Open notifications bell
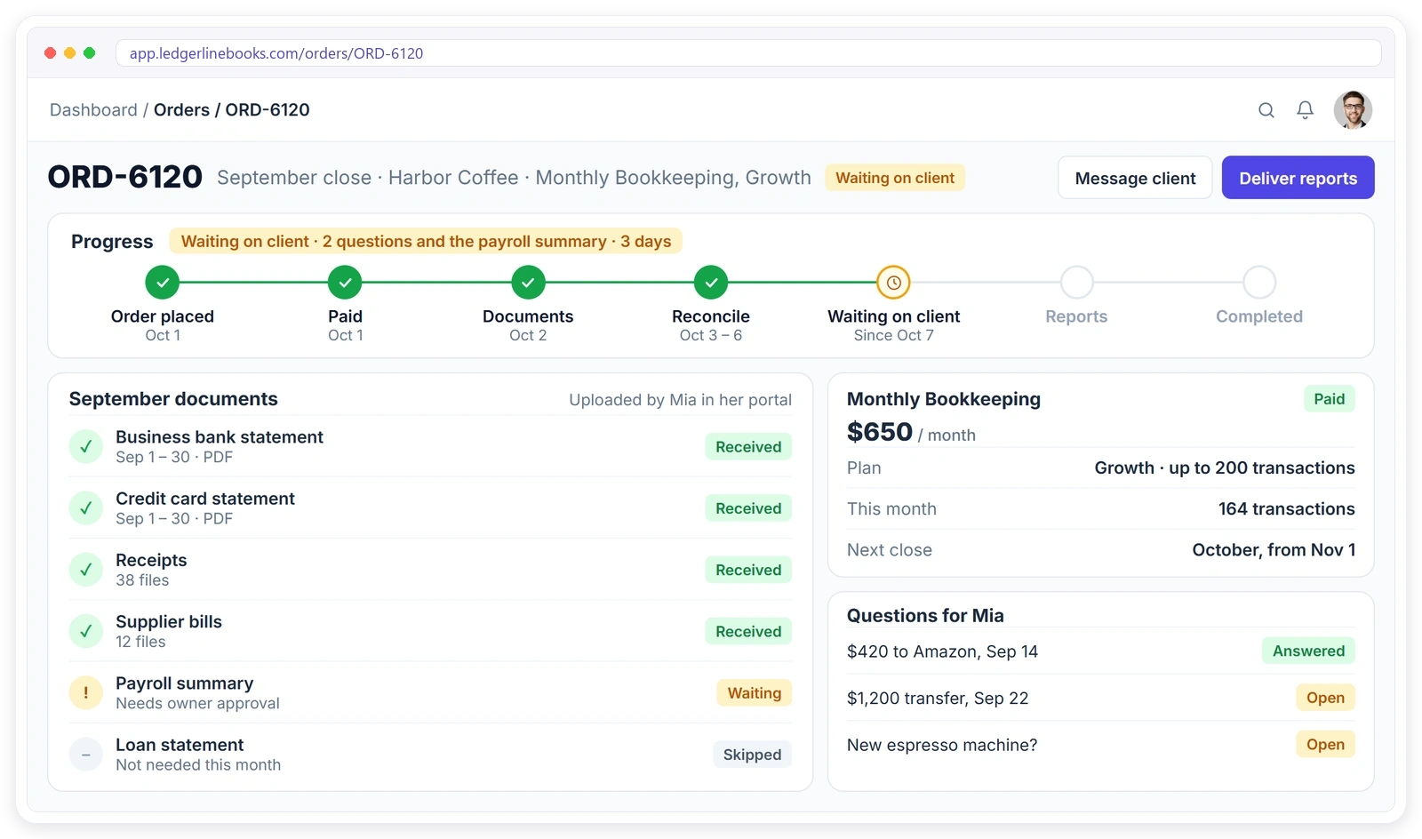This screenshot has width=1422, height=839. click(x=1305, y=110)
